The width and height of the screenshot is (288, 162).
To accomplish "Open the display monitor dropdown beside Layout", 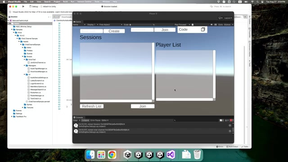I will [220, 18].
